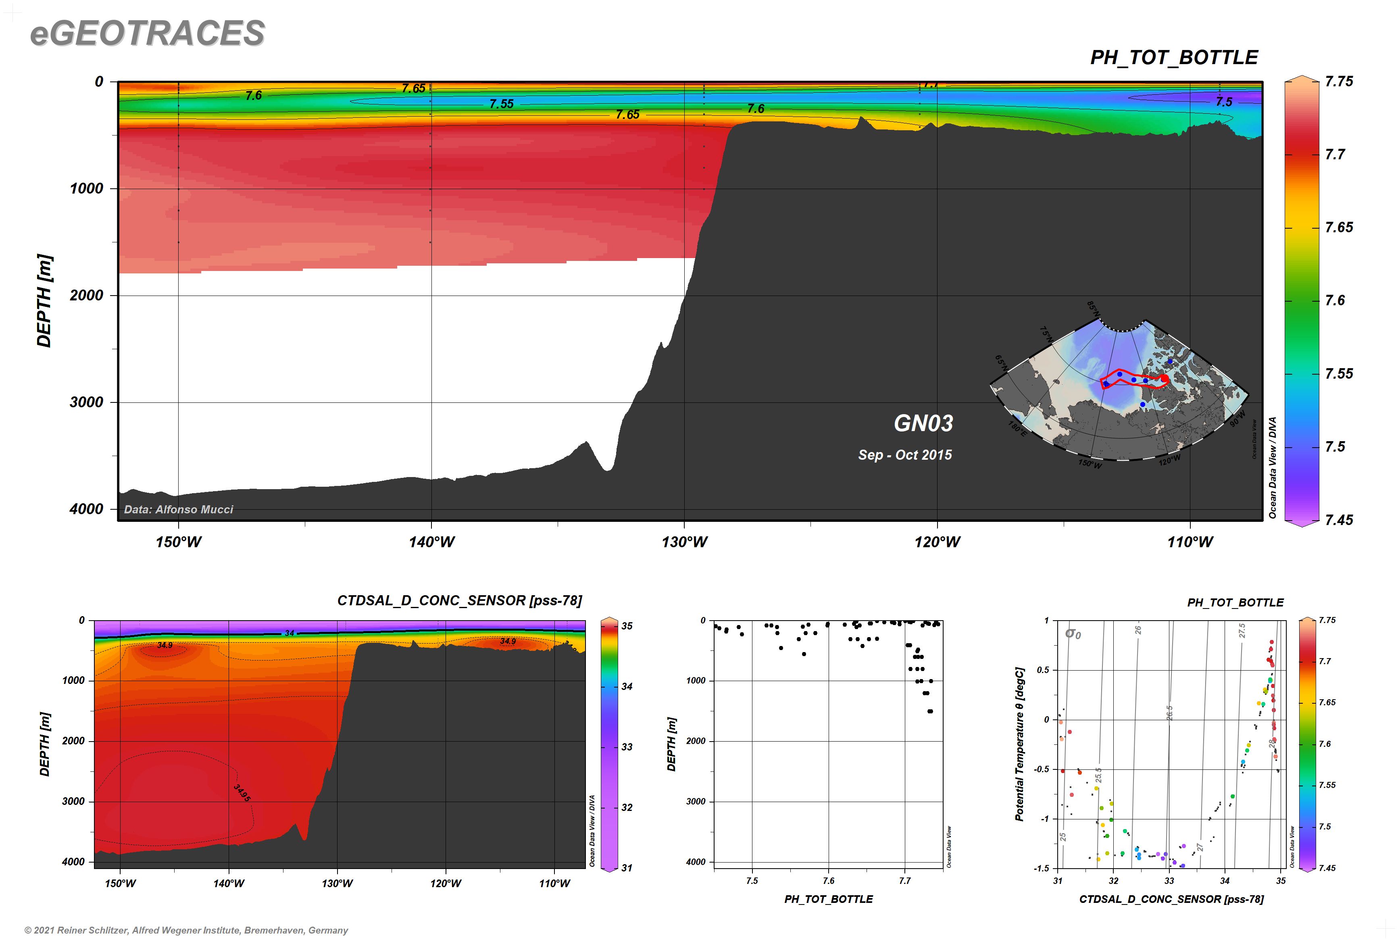Click the 7.7 x-axis tick of depth scatter plot
Viewport: 1398px width, 942px height.
[x=905, y=882]
